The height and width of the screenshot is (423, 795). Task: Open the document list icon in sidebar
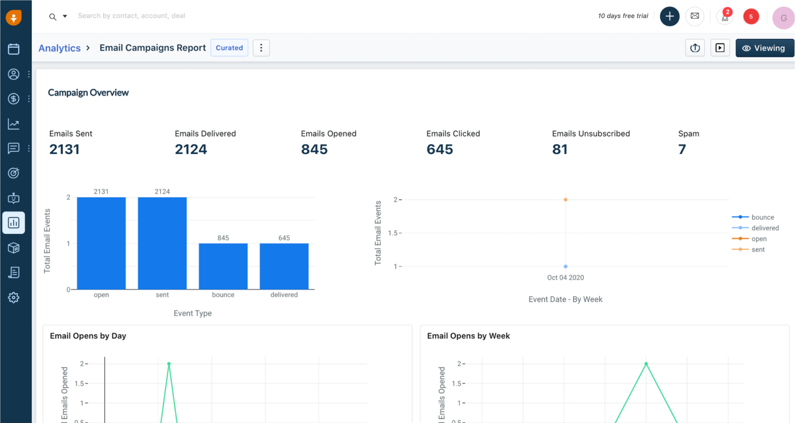(14, 272)
